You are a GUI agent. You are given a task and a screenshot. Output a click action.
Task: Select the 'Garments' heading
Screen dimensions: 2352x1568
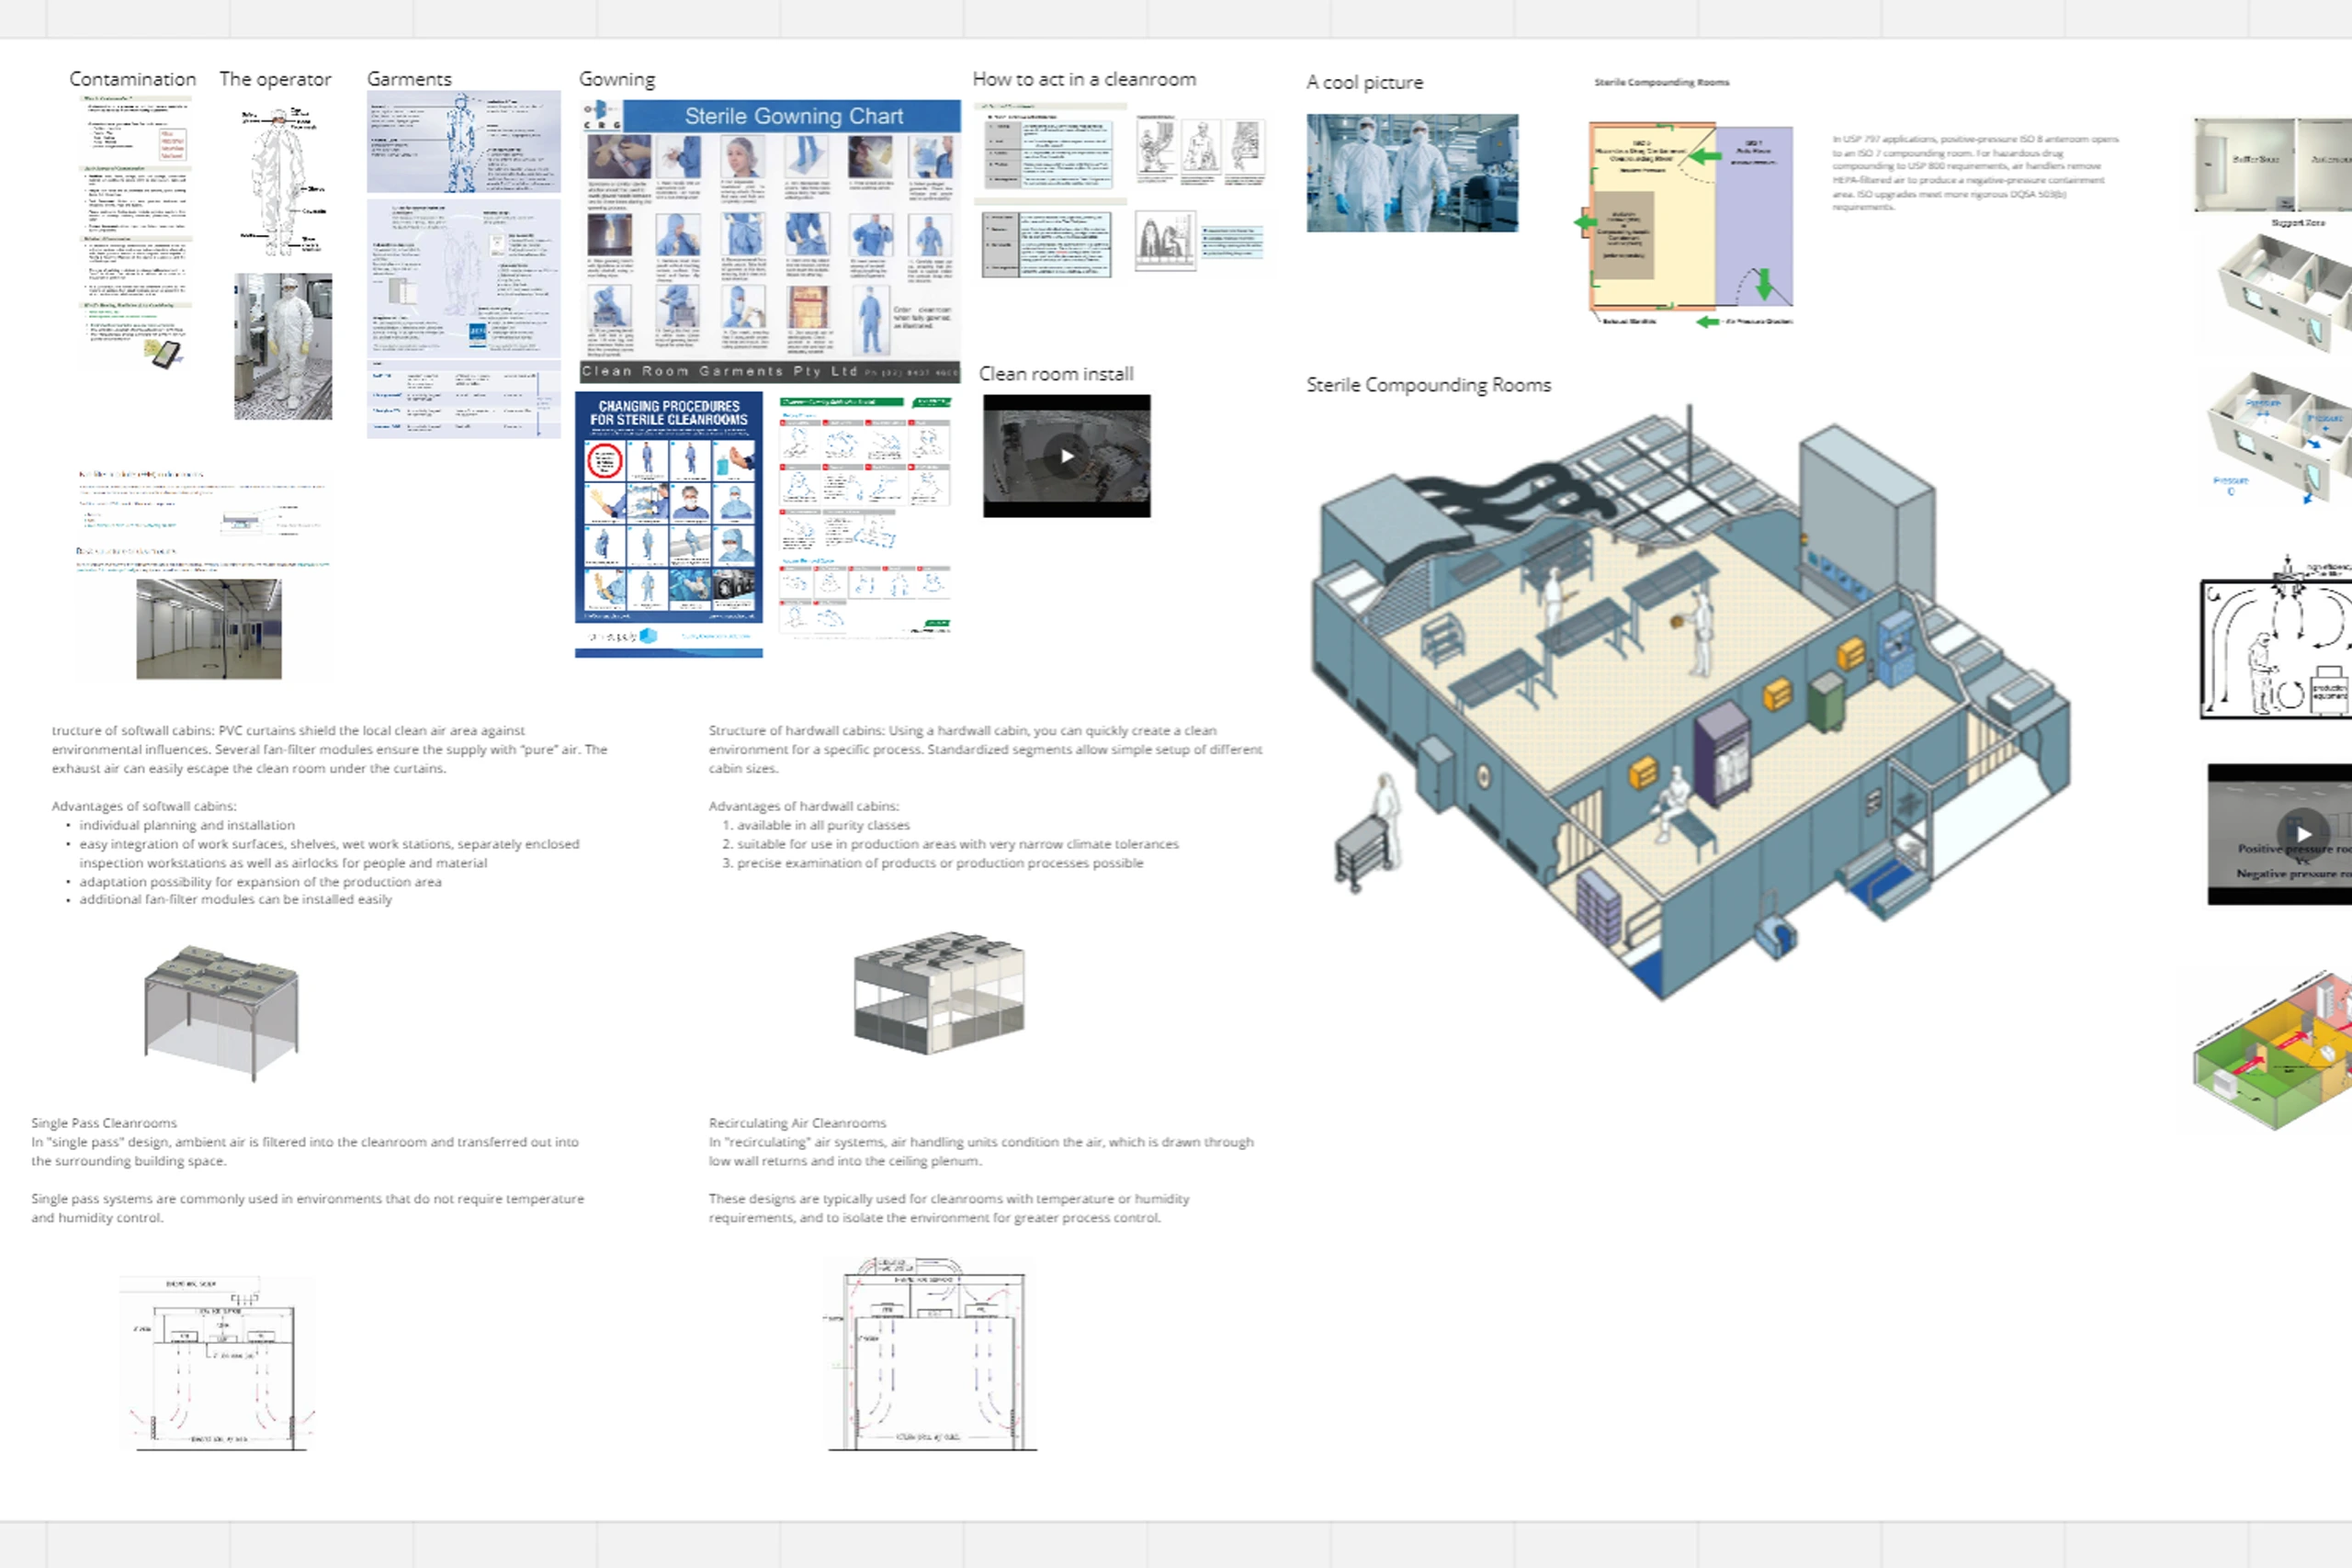pyautogui.click(x=409, y=79)
